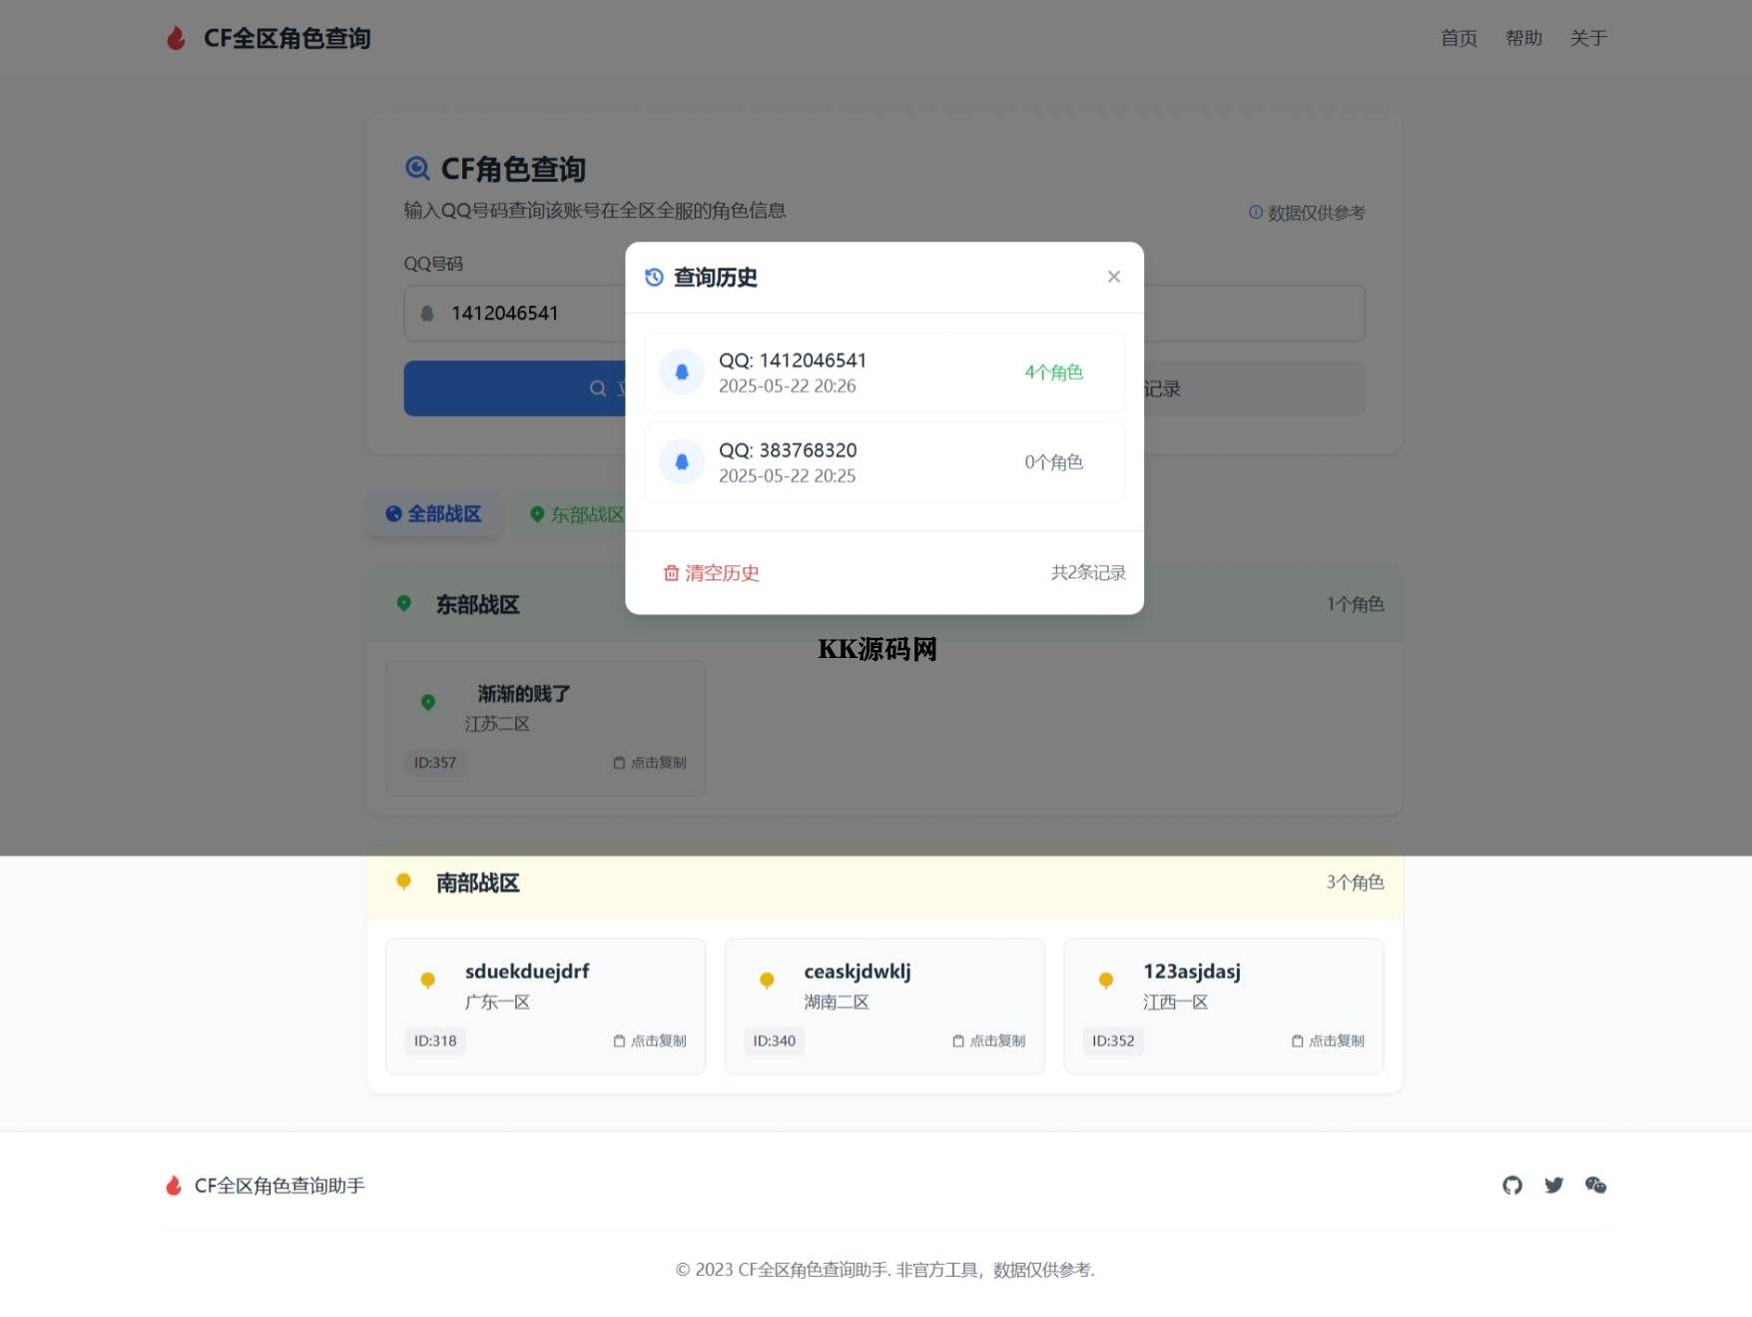Viewport: 1752px width, 1317px height.
Task: Open the 关于 nav link
Action: click(1588, 38)
